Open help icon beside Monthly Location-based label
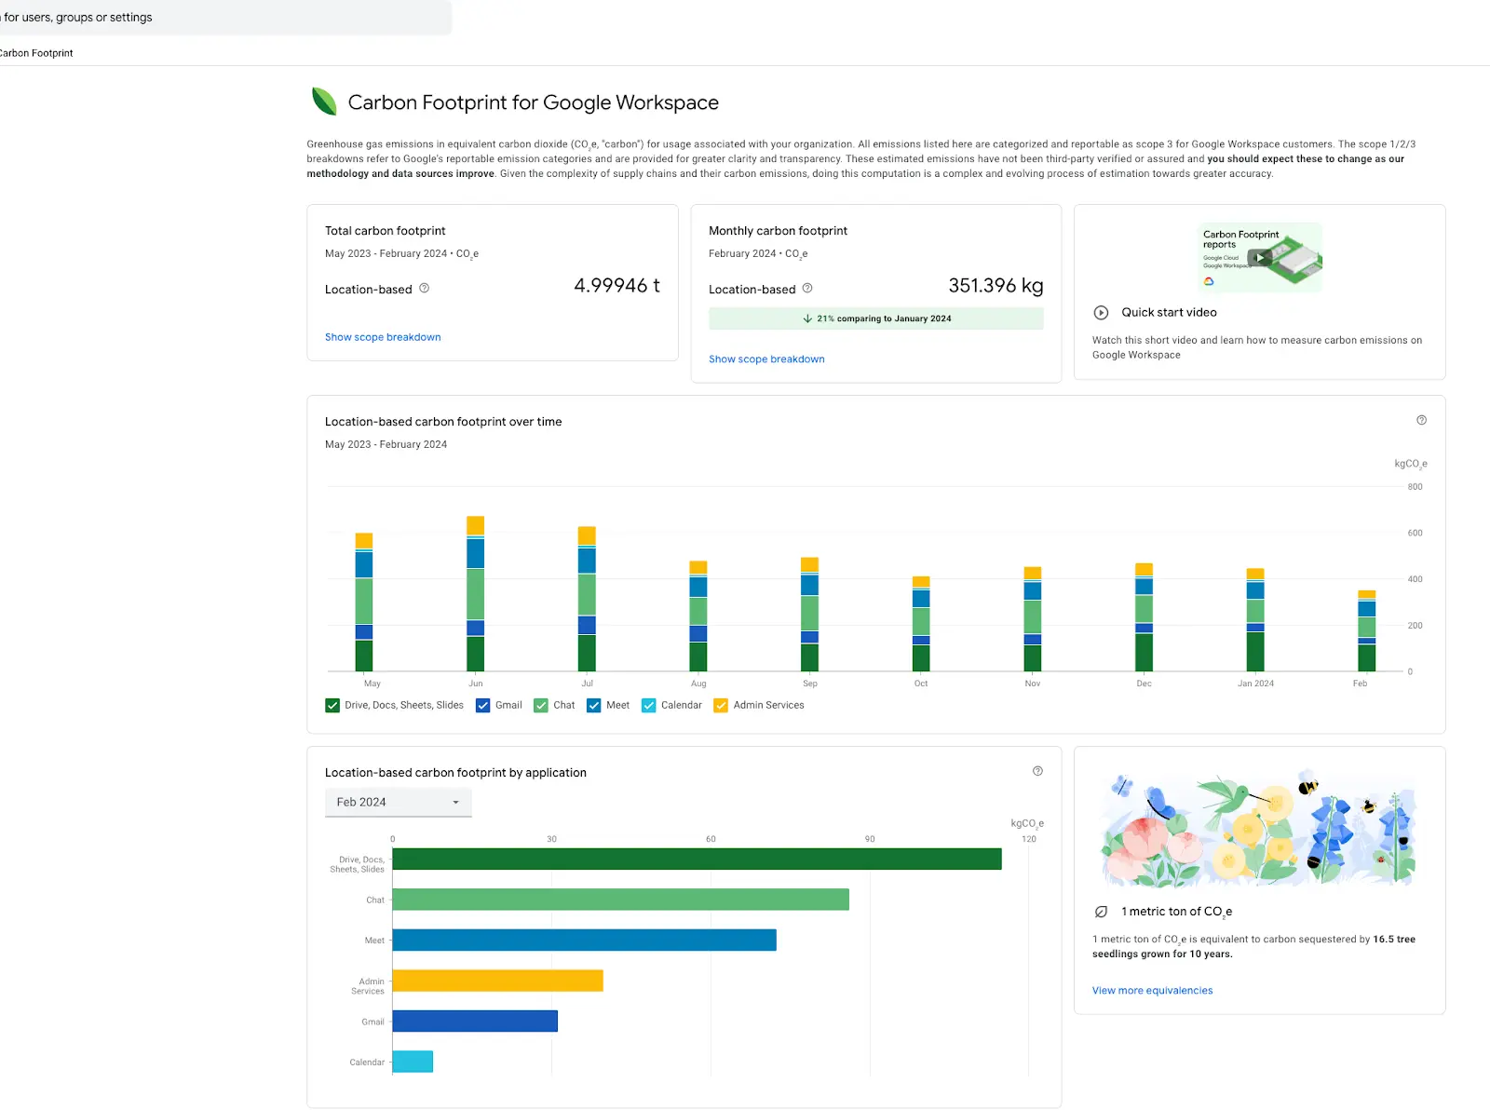This screenshot has height=1110, width=1490. click(807, 289)
